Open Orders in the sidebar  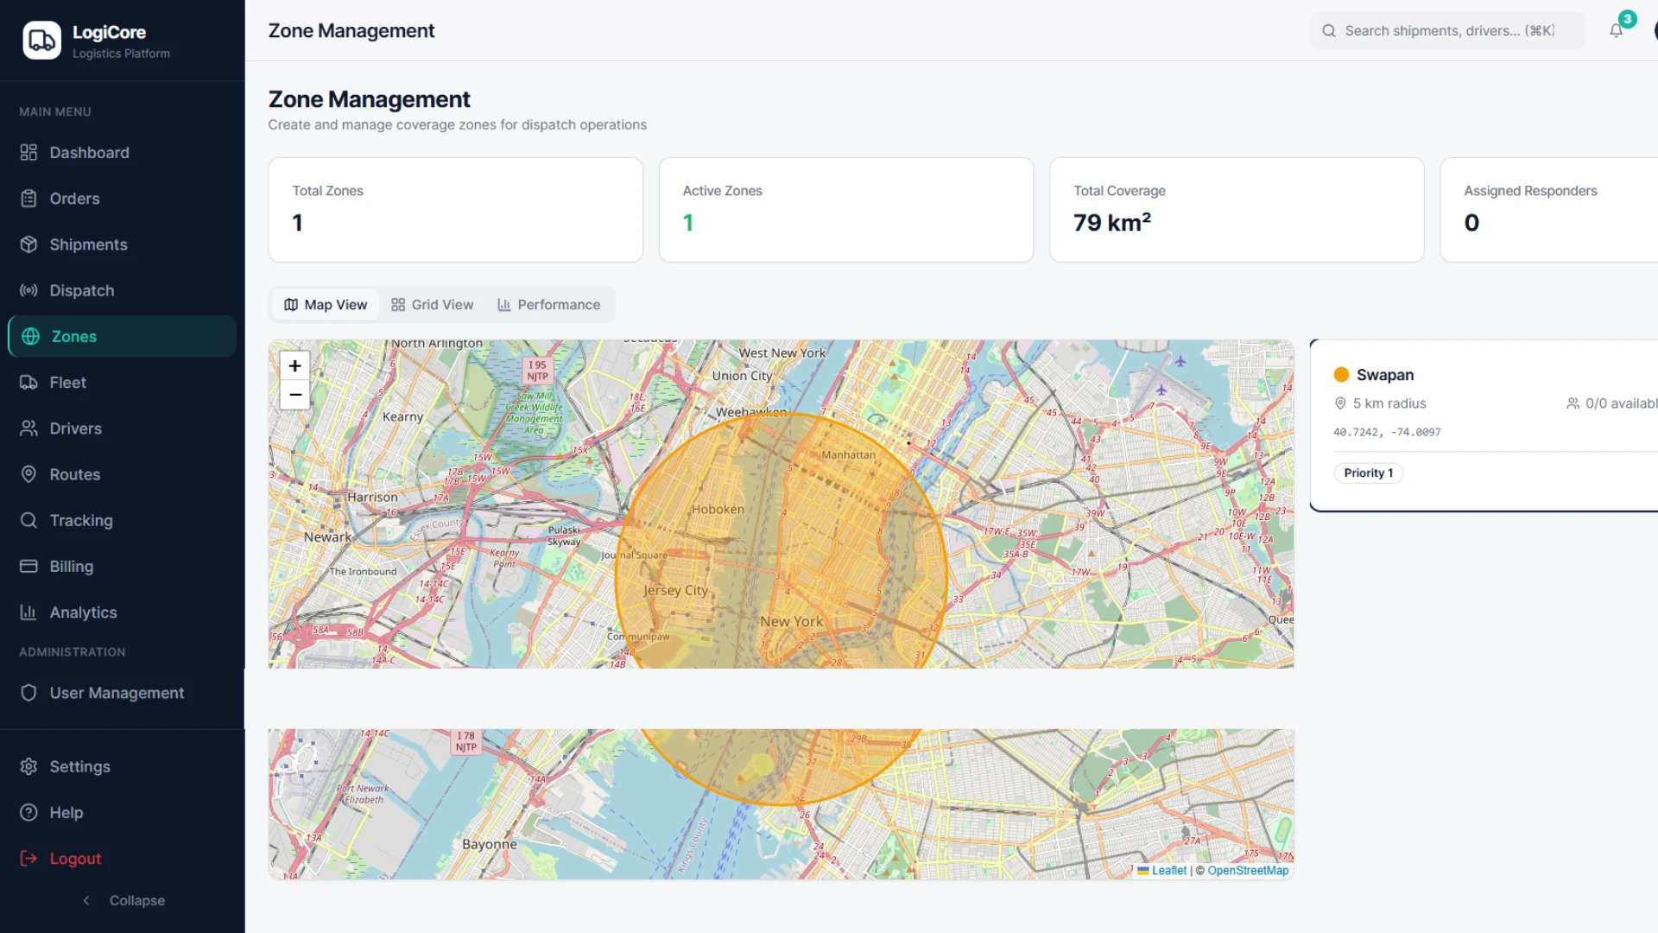pyautogui.click(x=122, y=199)
